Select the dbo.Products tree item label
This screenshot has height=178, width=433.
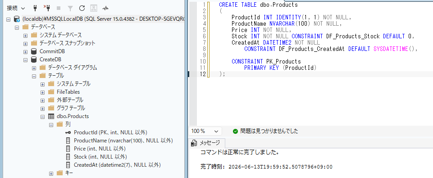[73, 116]
